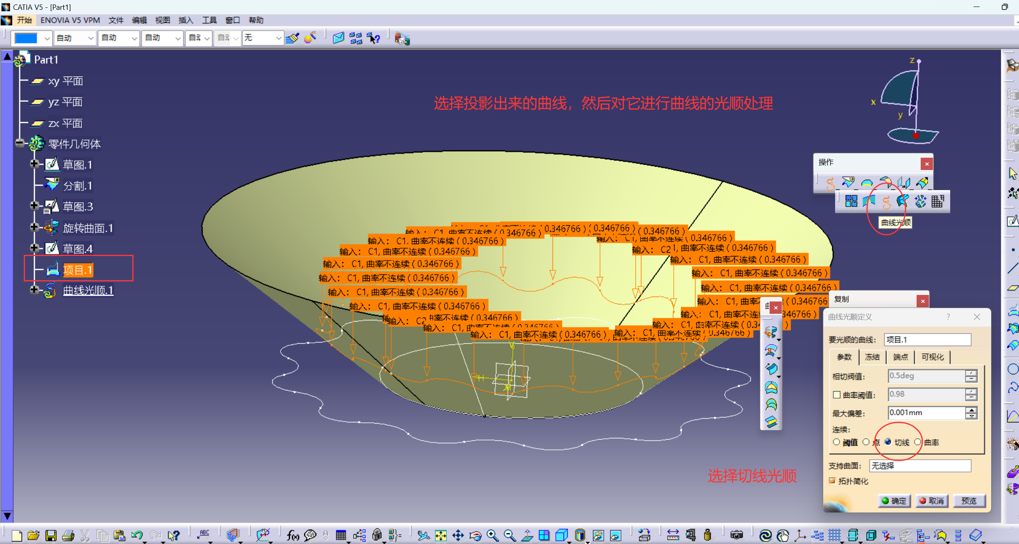Expand the 草图.1 tree node
Screen dimensions: 1019x544
coord(34,164)
